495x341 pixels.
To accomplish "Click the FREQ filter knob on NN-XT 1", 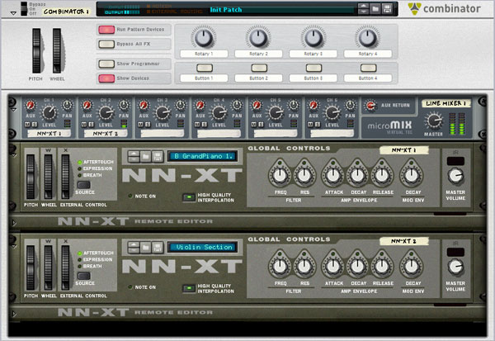I will [280, 175].
